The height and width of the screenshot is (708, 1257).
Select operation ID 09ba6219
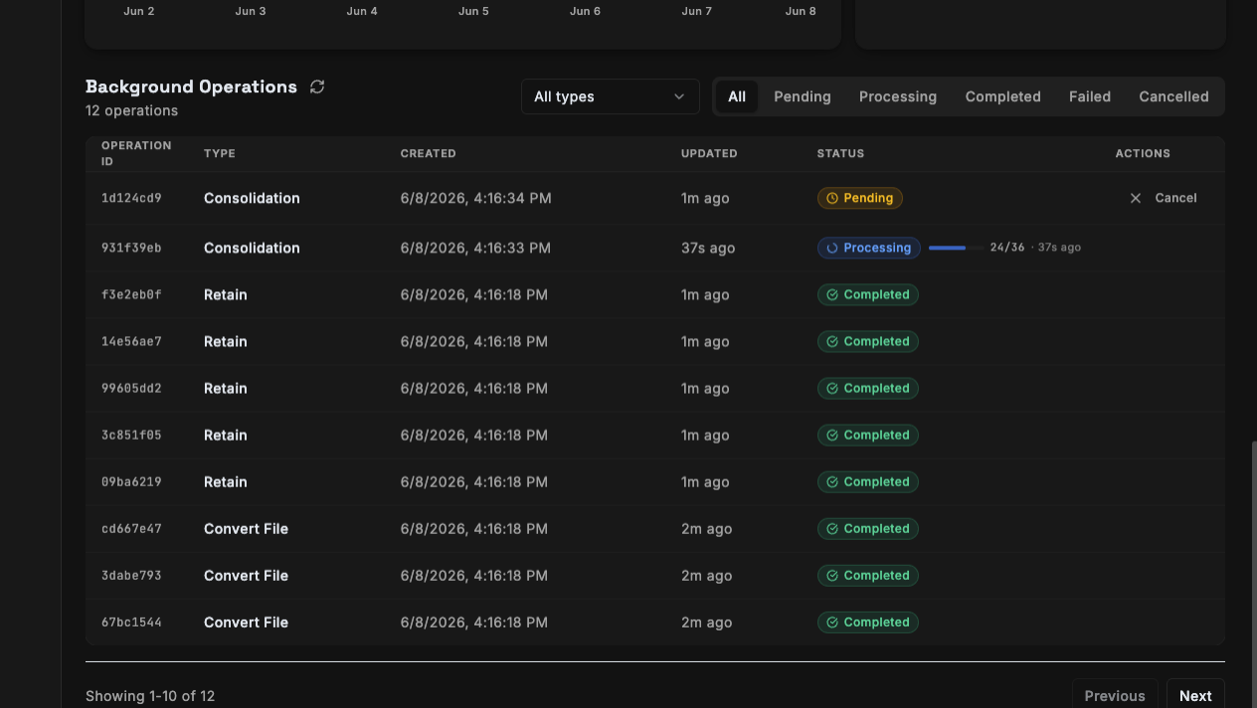click(x=131, y=481)
